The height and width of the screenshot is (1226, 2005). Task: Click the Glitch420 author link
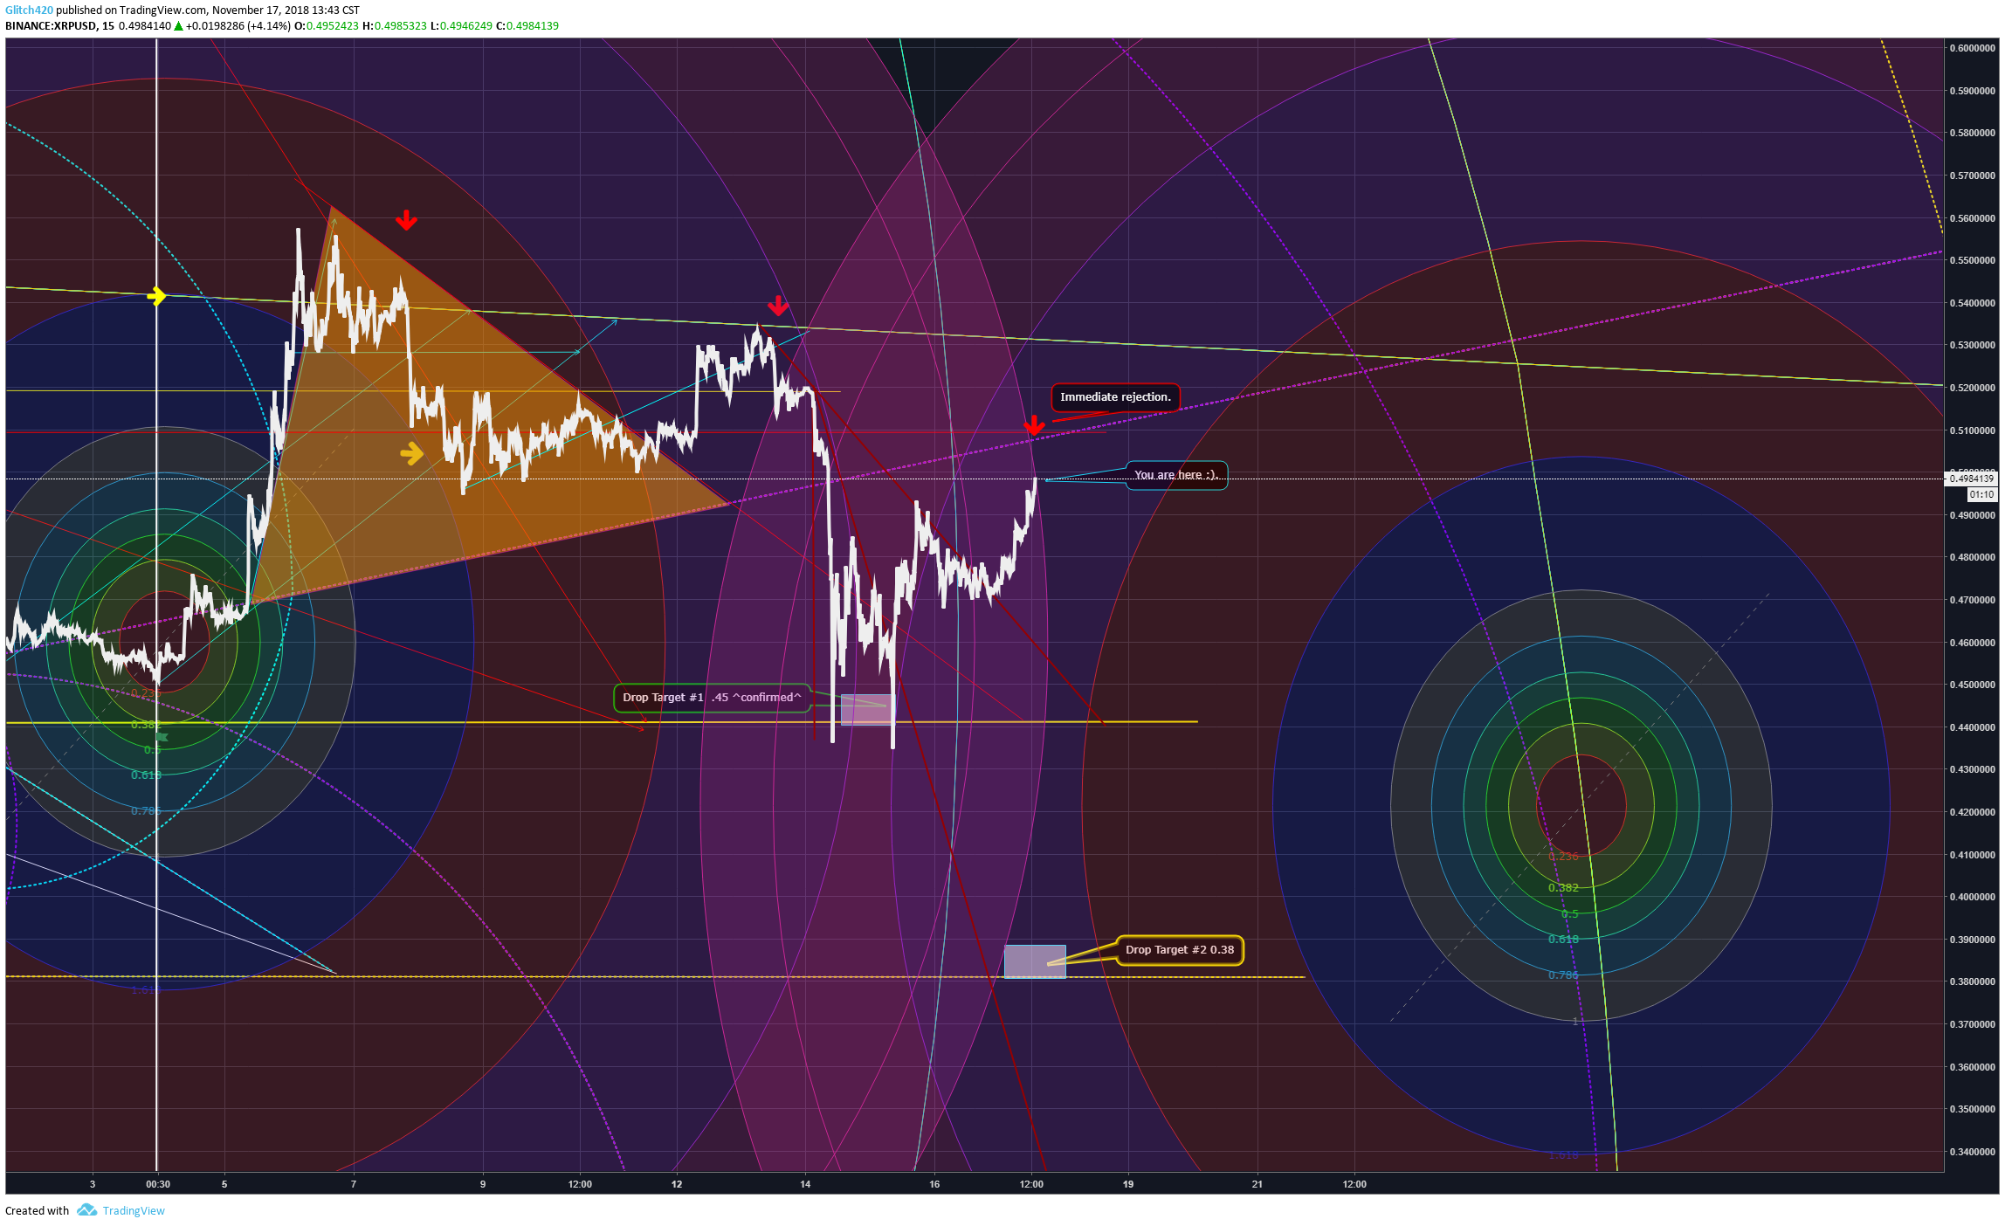tap(29, 10)
